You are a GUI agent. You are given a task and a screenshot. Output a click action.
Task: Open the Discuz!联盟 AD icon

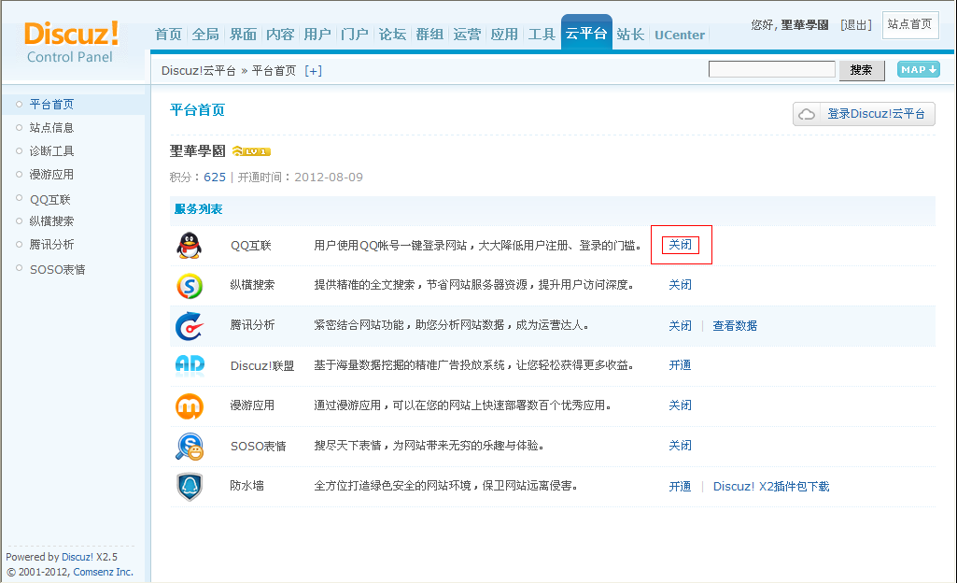coord(189,365)
